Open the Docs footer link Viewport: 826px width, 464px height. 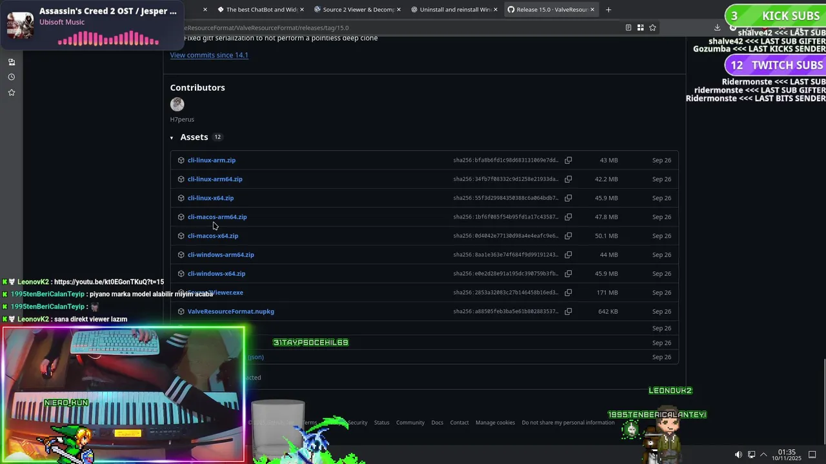coord(438,423)
